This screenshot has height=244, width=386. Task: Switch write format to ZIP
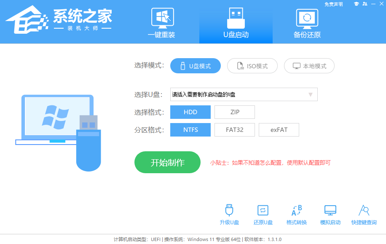pos(234,112)
